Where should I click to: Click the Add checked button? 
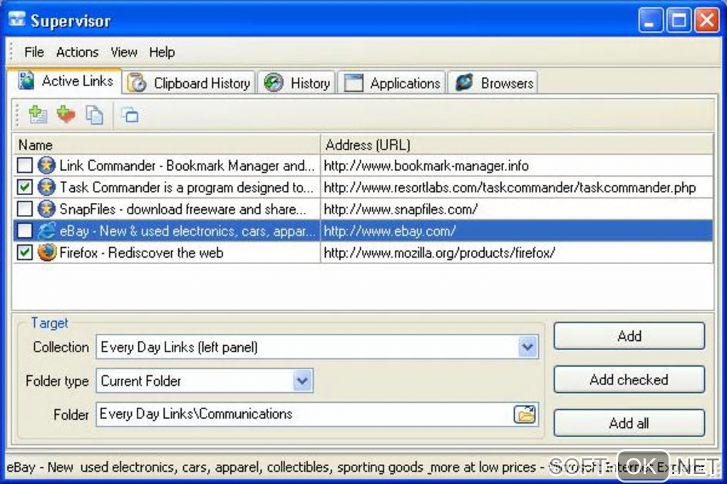629,380
